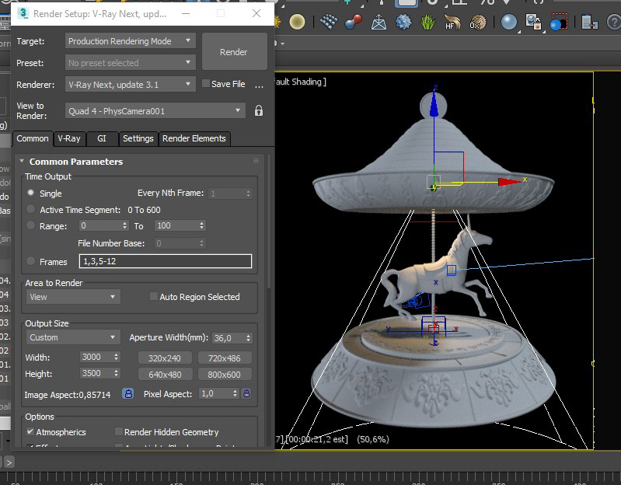Viewport: 621px width, 485px height.
Task: Click the help question mark icon
Action: (614, 23)
